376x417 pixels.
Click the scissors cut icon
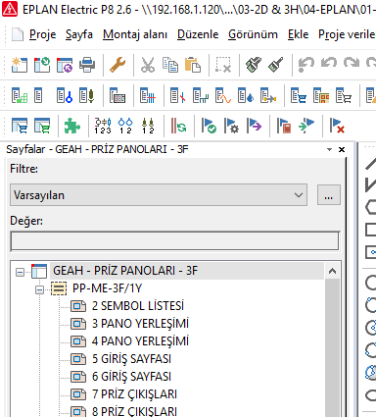pyautogui.click(x=148, y=65)
